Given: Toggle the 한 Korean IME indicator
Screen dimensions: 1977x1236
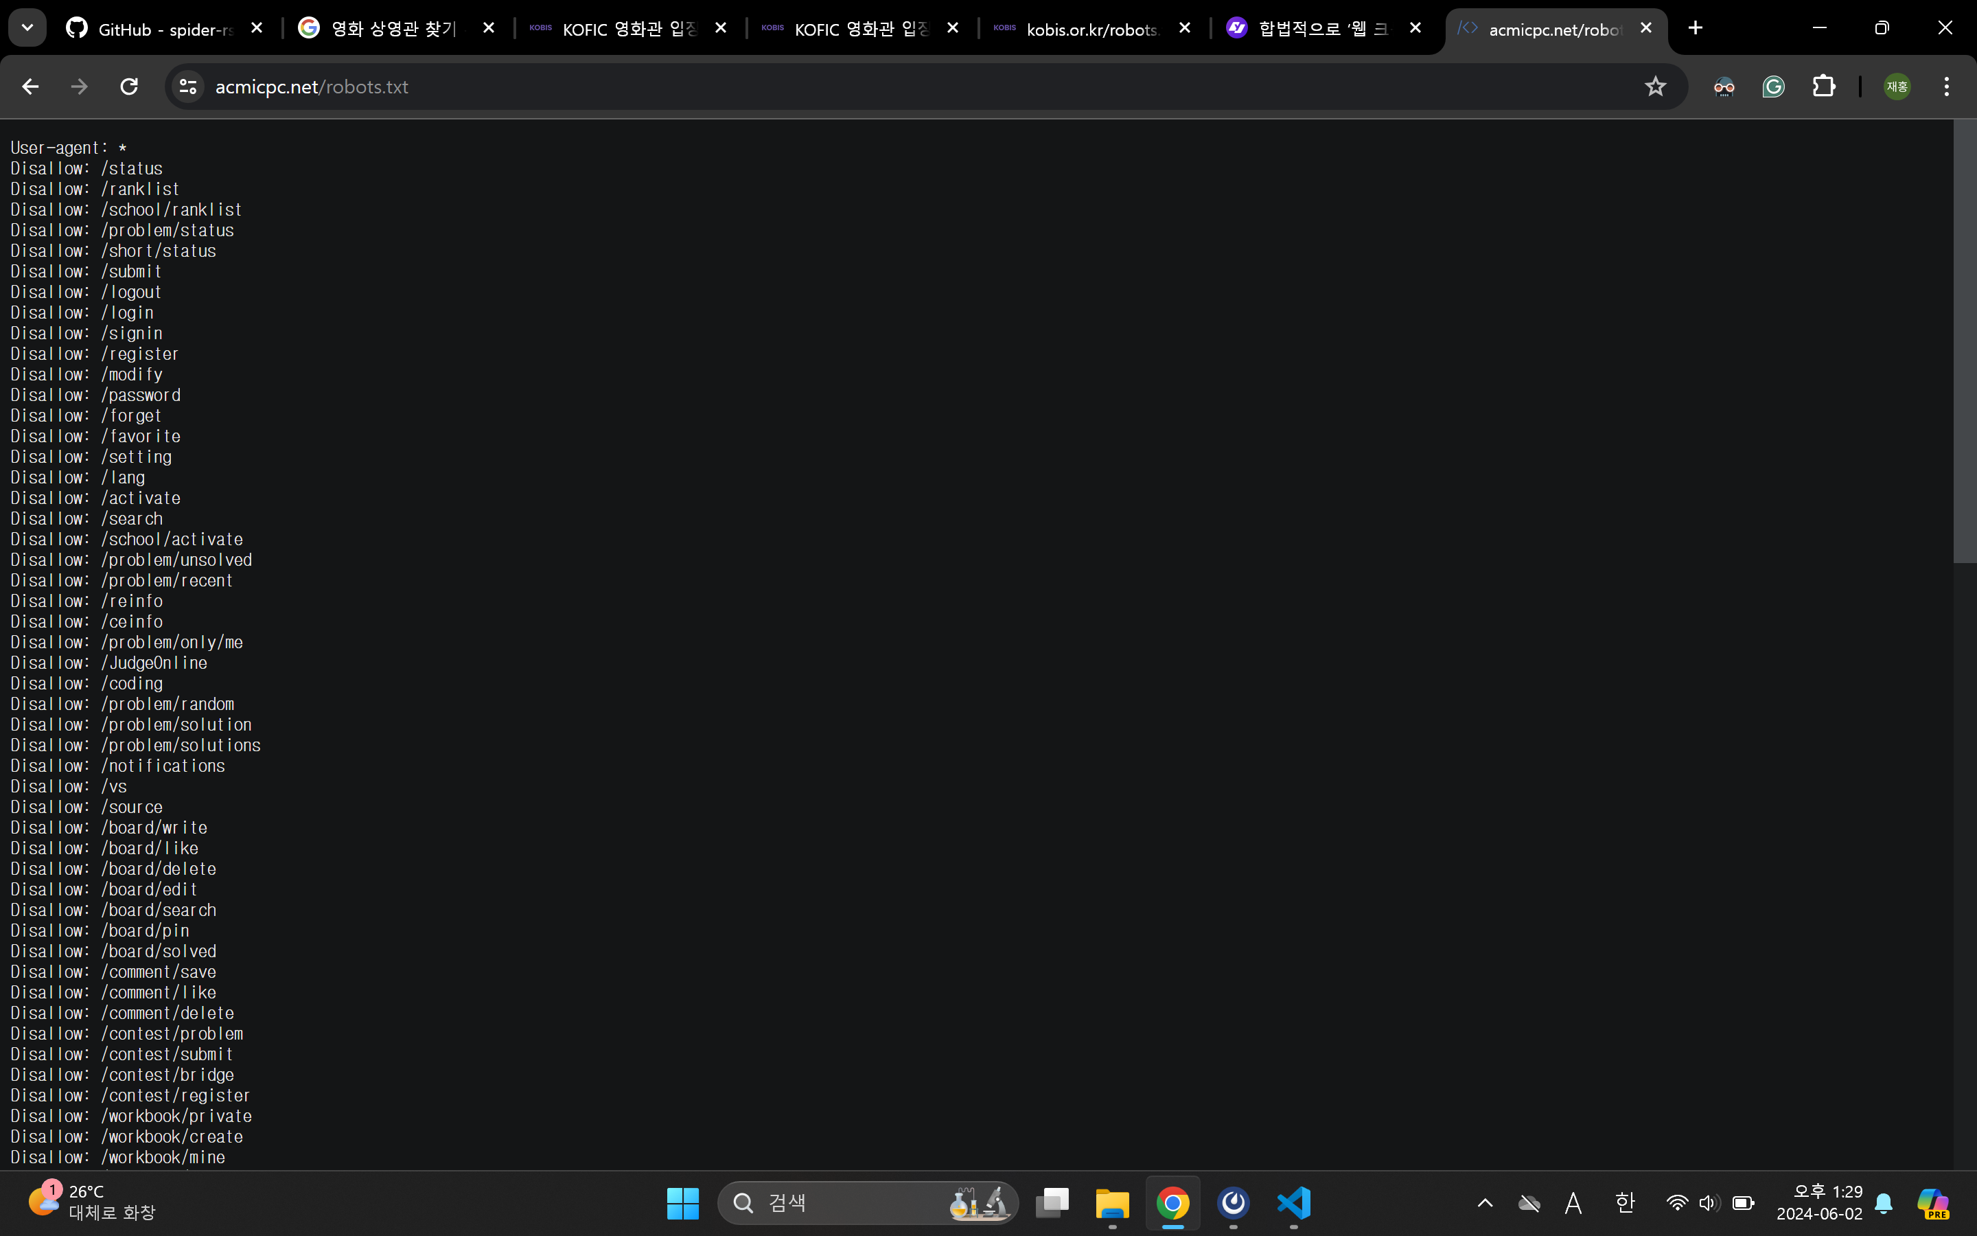Looking at the screenshot, I should pyautogui.click(x=1625, y=1202).
